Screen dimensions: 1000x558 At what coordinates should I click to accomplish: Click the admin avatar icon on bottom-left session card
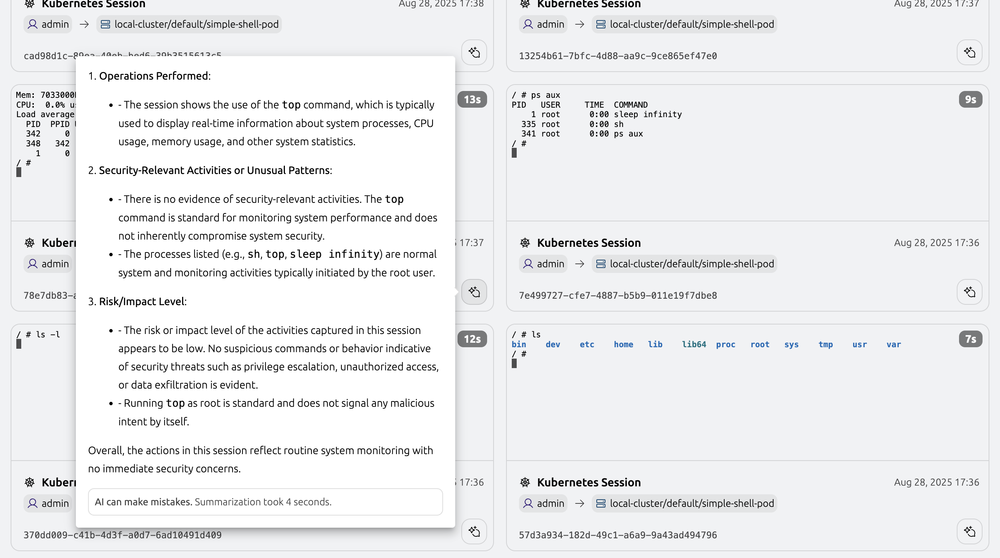[33, 503]
